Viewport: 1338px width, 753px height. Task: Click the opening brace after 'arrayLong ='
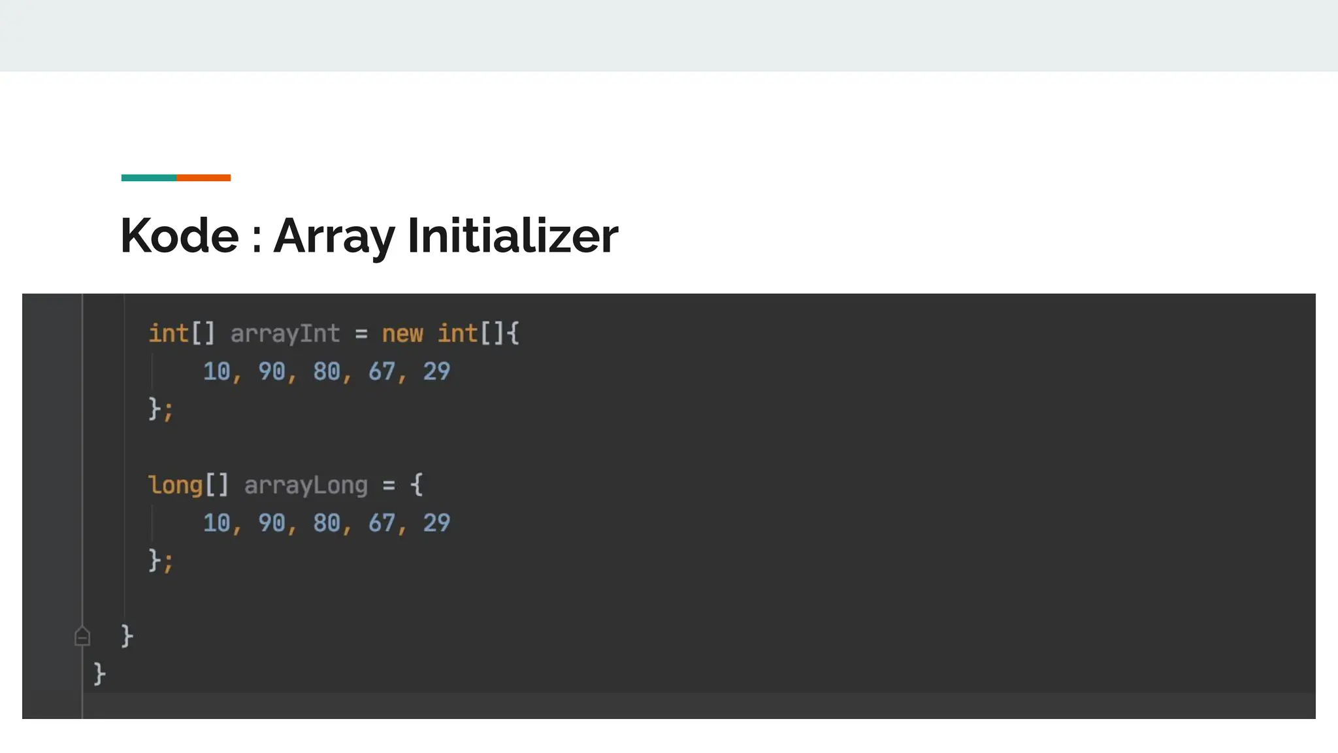(416, 486)
